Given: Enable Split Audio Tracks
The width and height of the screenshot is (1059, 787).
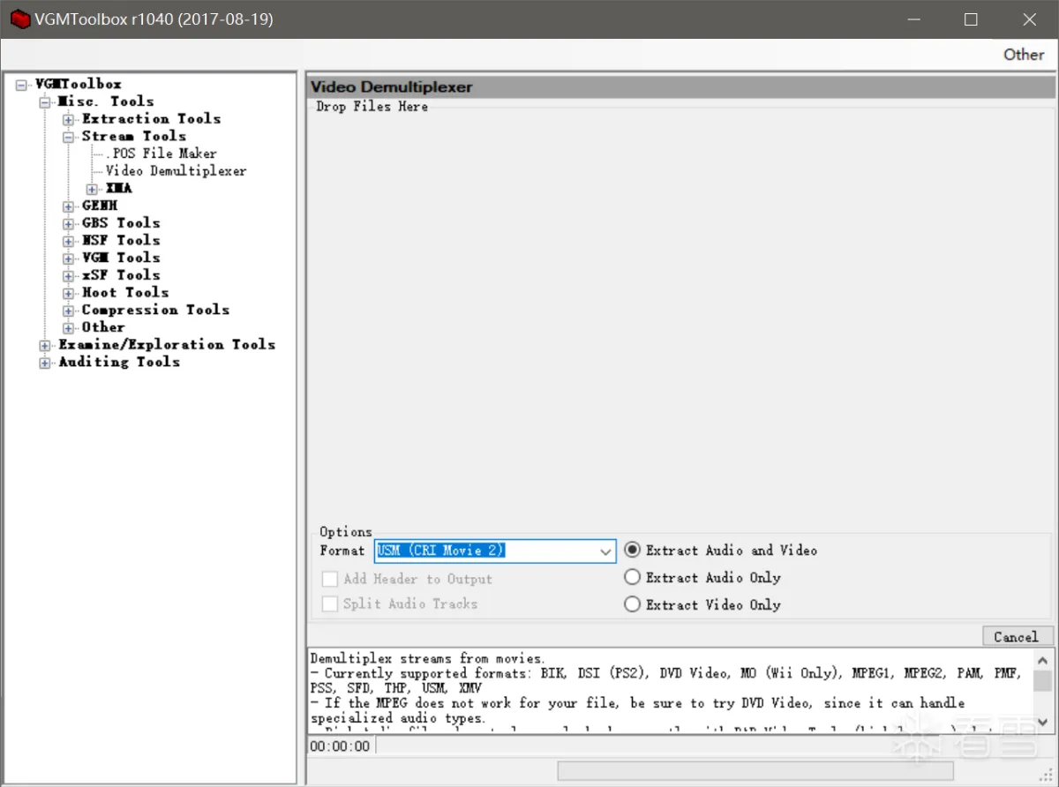Looking at the screenshot, I should [x=330, y=603].
